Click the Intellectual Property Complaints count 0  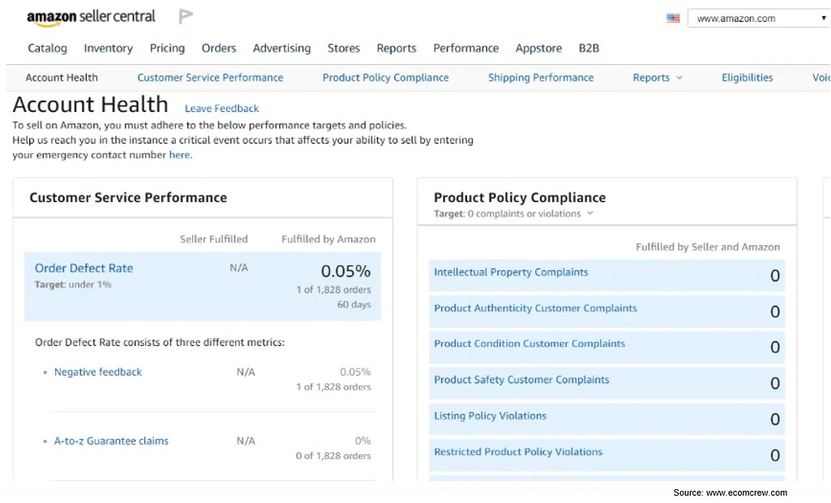pyautogui.click(x=775, y=275)
